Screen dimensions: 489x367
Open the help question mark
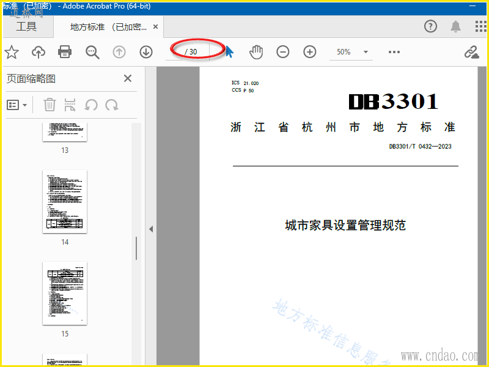(431, 26)
